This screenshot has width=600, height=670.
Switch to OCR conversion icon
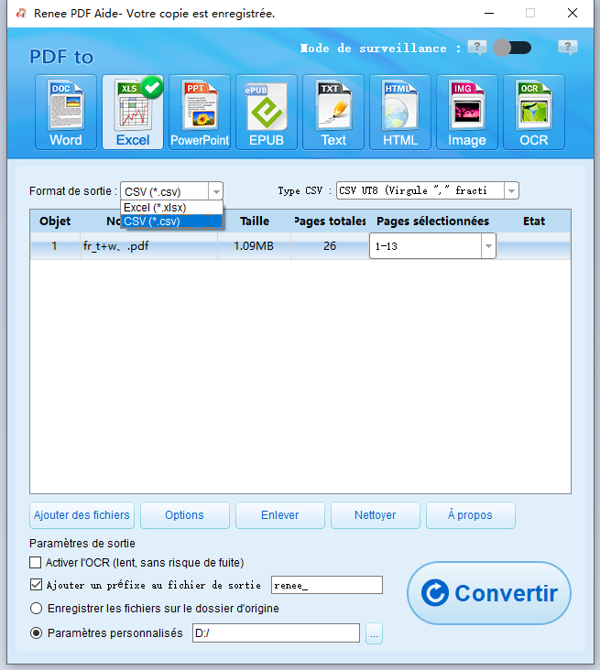click(x=534, y=113)
